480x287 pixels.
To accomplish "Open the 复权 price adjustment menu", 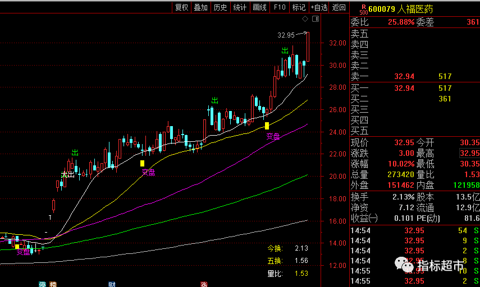I will 181,8.
